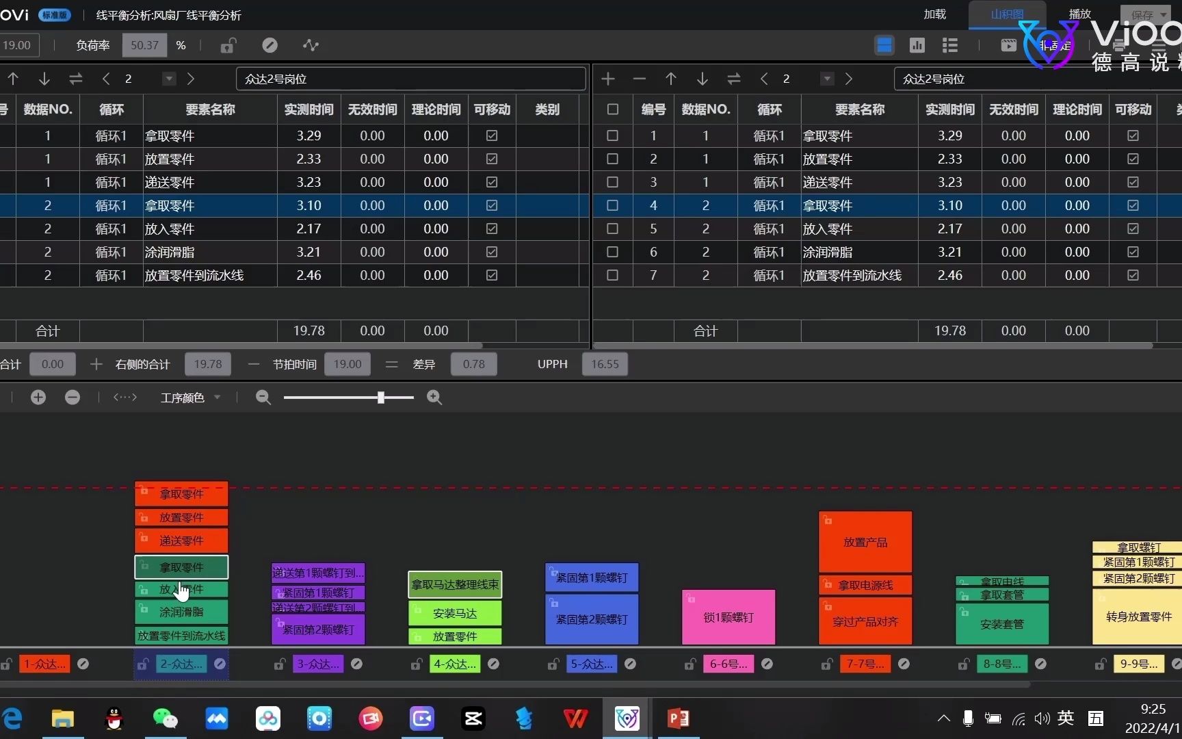Select station label 9-9号
The height and width of the screenshot is (739, 1182).
tap(1139, 664)
